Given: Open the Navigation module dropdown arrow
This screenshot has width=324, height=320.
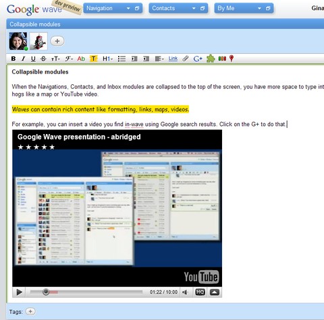Looking at the screenshot, I should [x=128, y=8].
